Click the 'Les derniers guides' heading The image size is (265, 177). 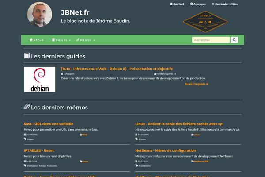pyautogui.click(x=58, y=56)
